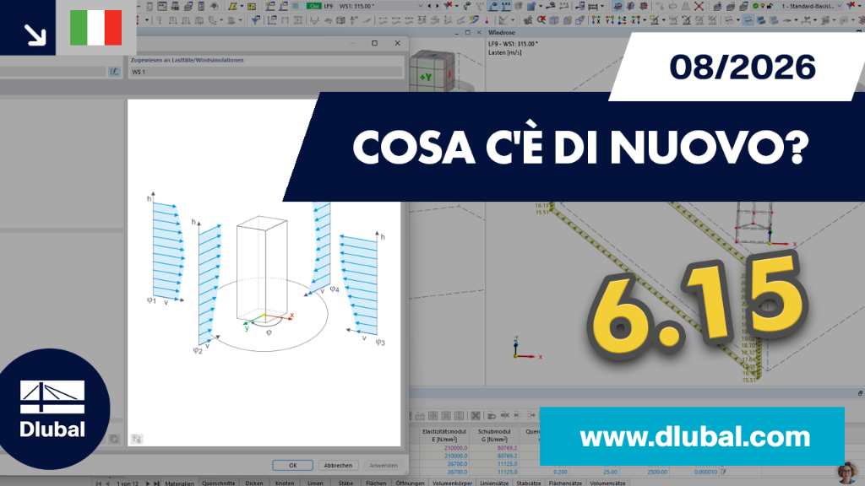Maximize the wind profile dialog
Image resolution: width=865 pixels, height=486 pixels.
click(374, 43)
